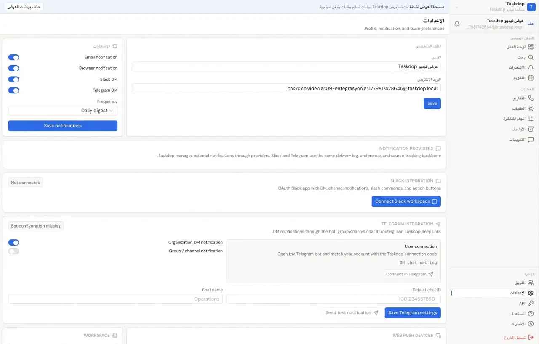Click the الملف الشخصي section label

click(x=429, y=46)
